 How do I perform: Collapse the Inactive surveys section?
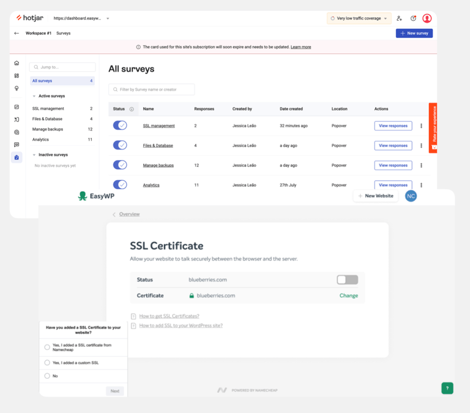point(34,155)
